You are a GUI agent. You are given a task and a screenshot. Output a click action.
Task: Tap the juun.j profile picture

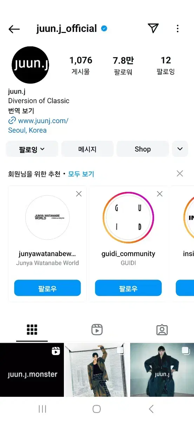(30, 65)
